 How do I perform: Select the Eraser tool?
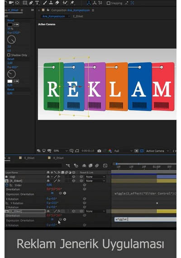pyautogui.click(x=57, y=3)
